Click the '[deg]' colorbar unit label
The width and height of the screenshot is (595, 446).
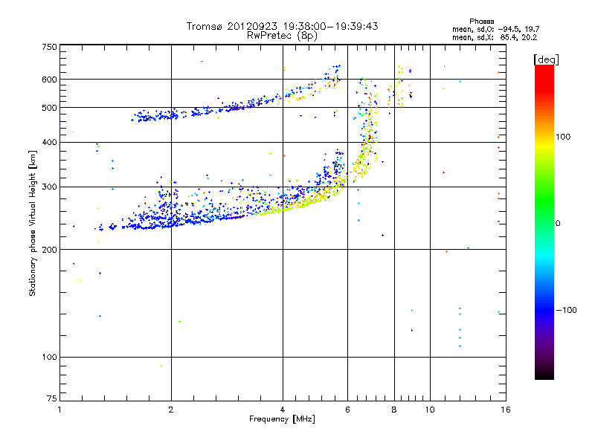[546, 60]
